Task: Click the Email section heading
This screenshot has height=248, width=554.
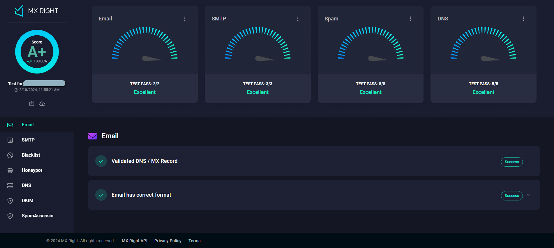Action: (110, 136)
